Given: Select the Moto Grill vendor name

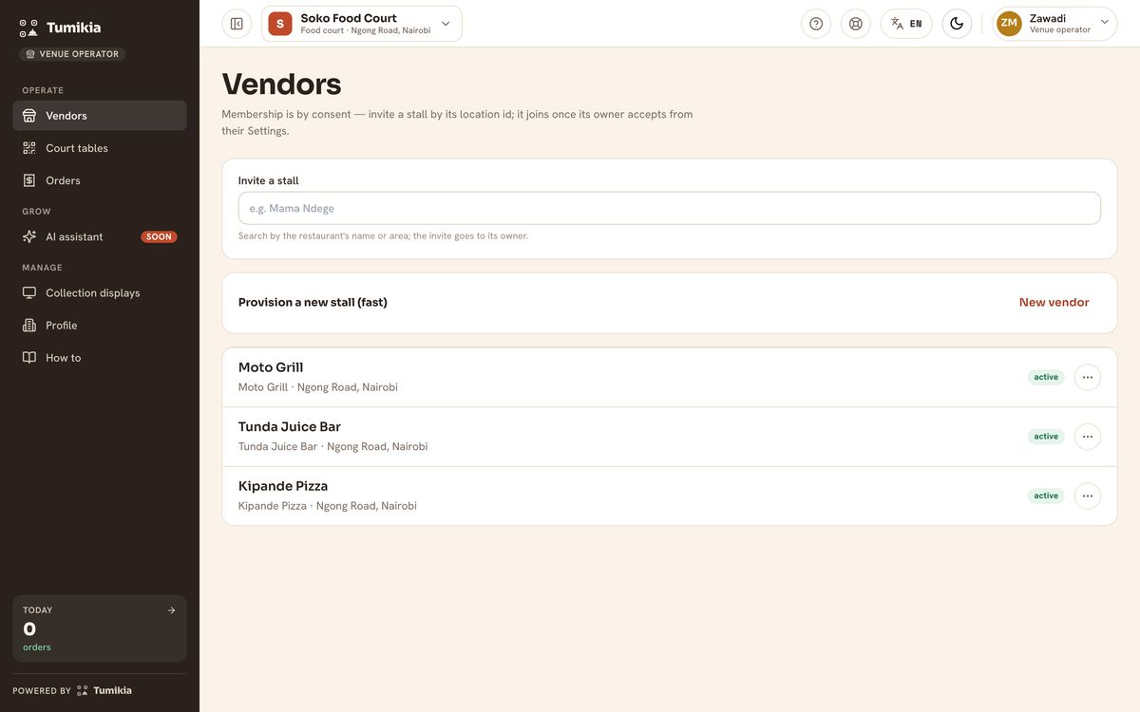Looking at the screenshot, I should 271,367.
